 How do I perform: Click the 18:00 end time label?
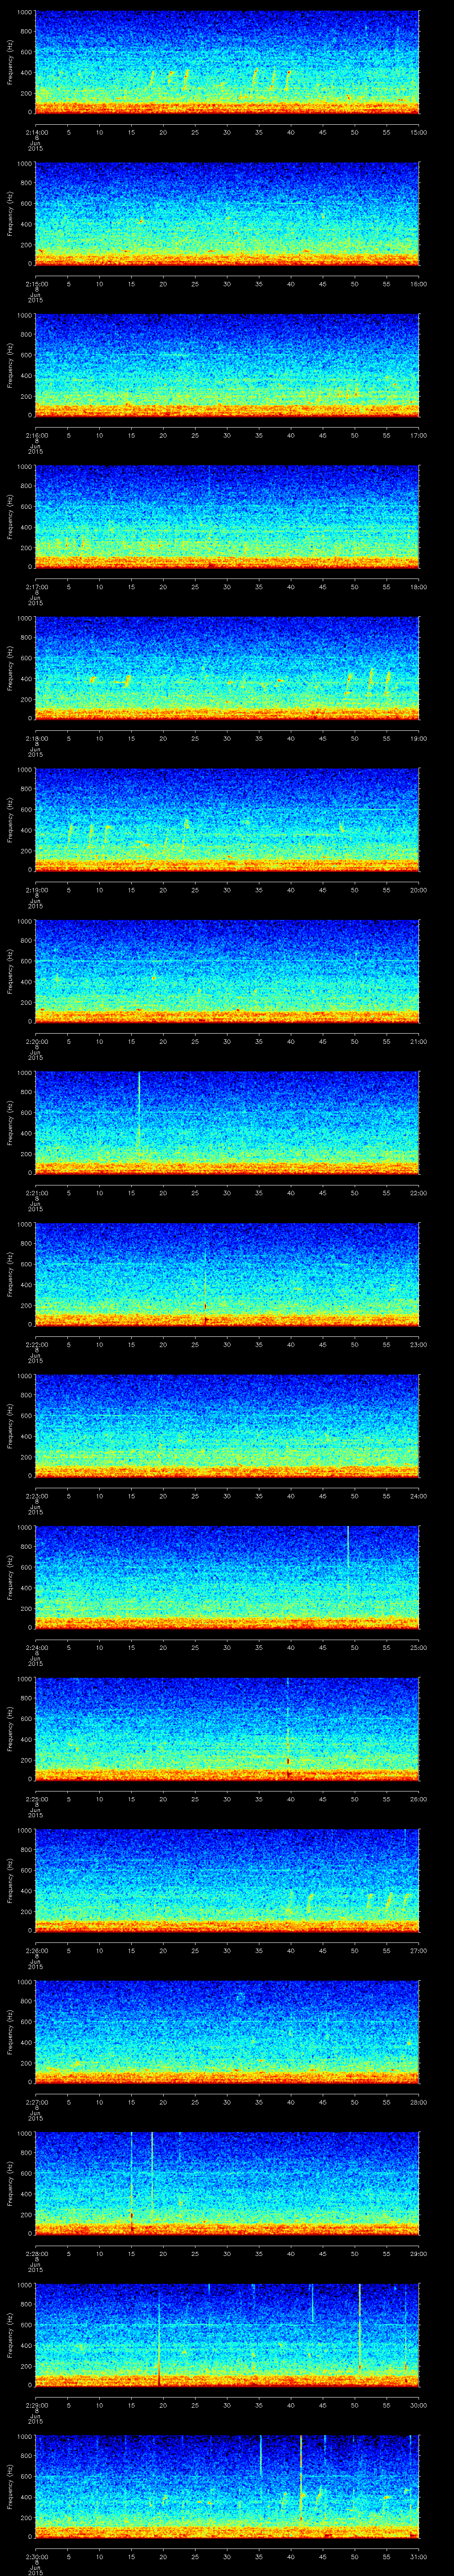419,587
